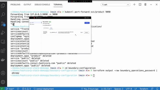The height and width of the screenshot is (90, 160).
Task: Switch to the PROBLEMS tab
Action: pos(15,4)
